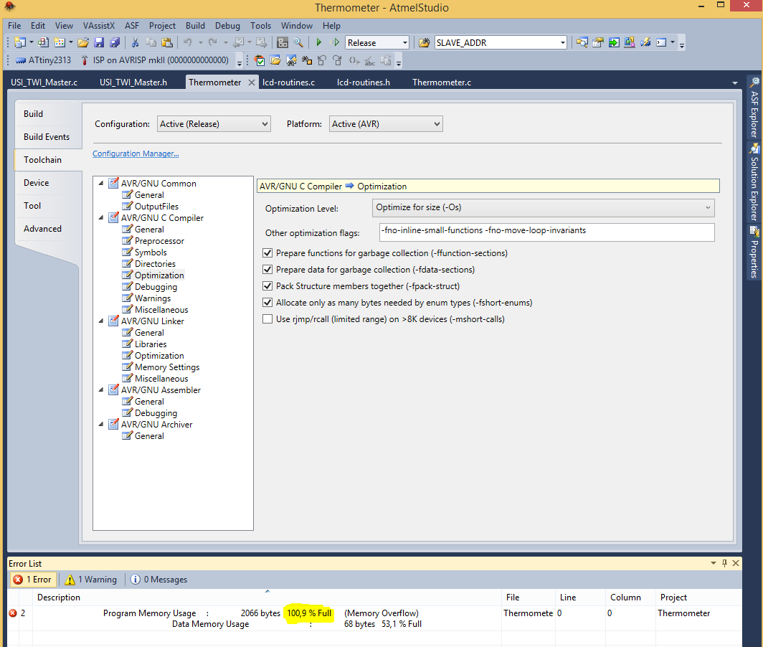Select Symbols in toolchain tree
763x647 pixels.
click(151, 252)
